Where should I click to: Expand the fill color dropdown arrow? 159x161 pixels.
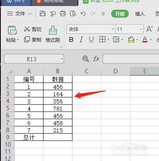pos(137,39)
